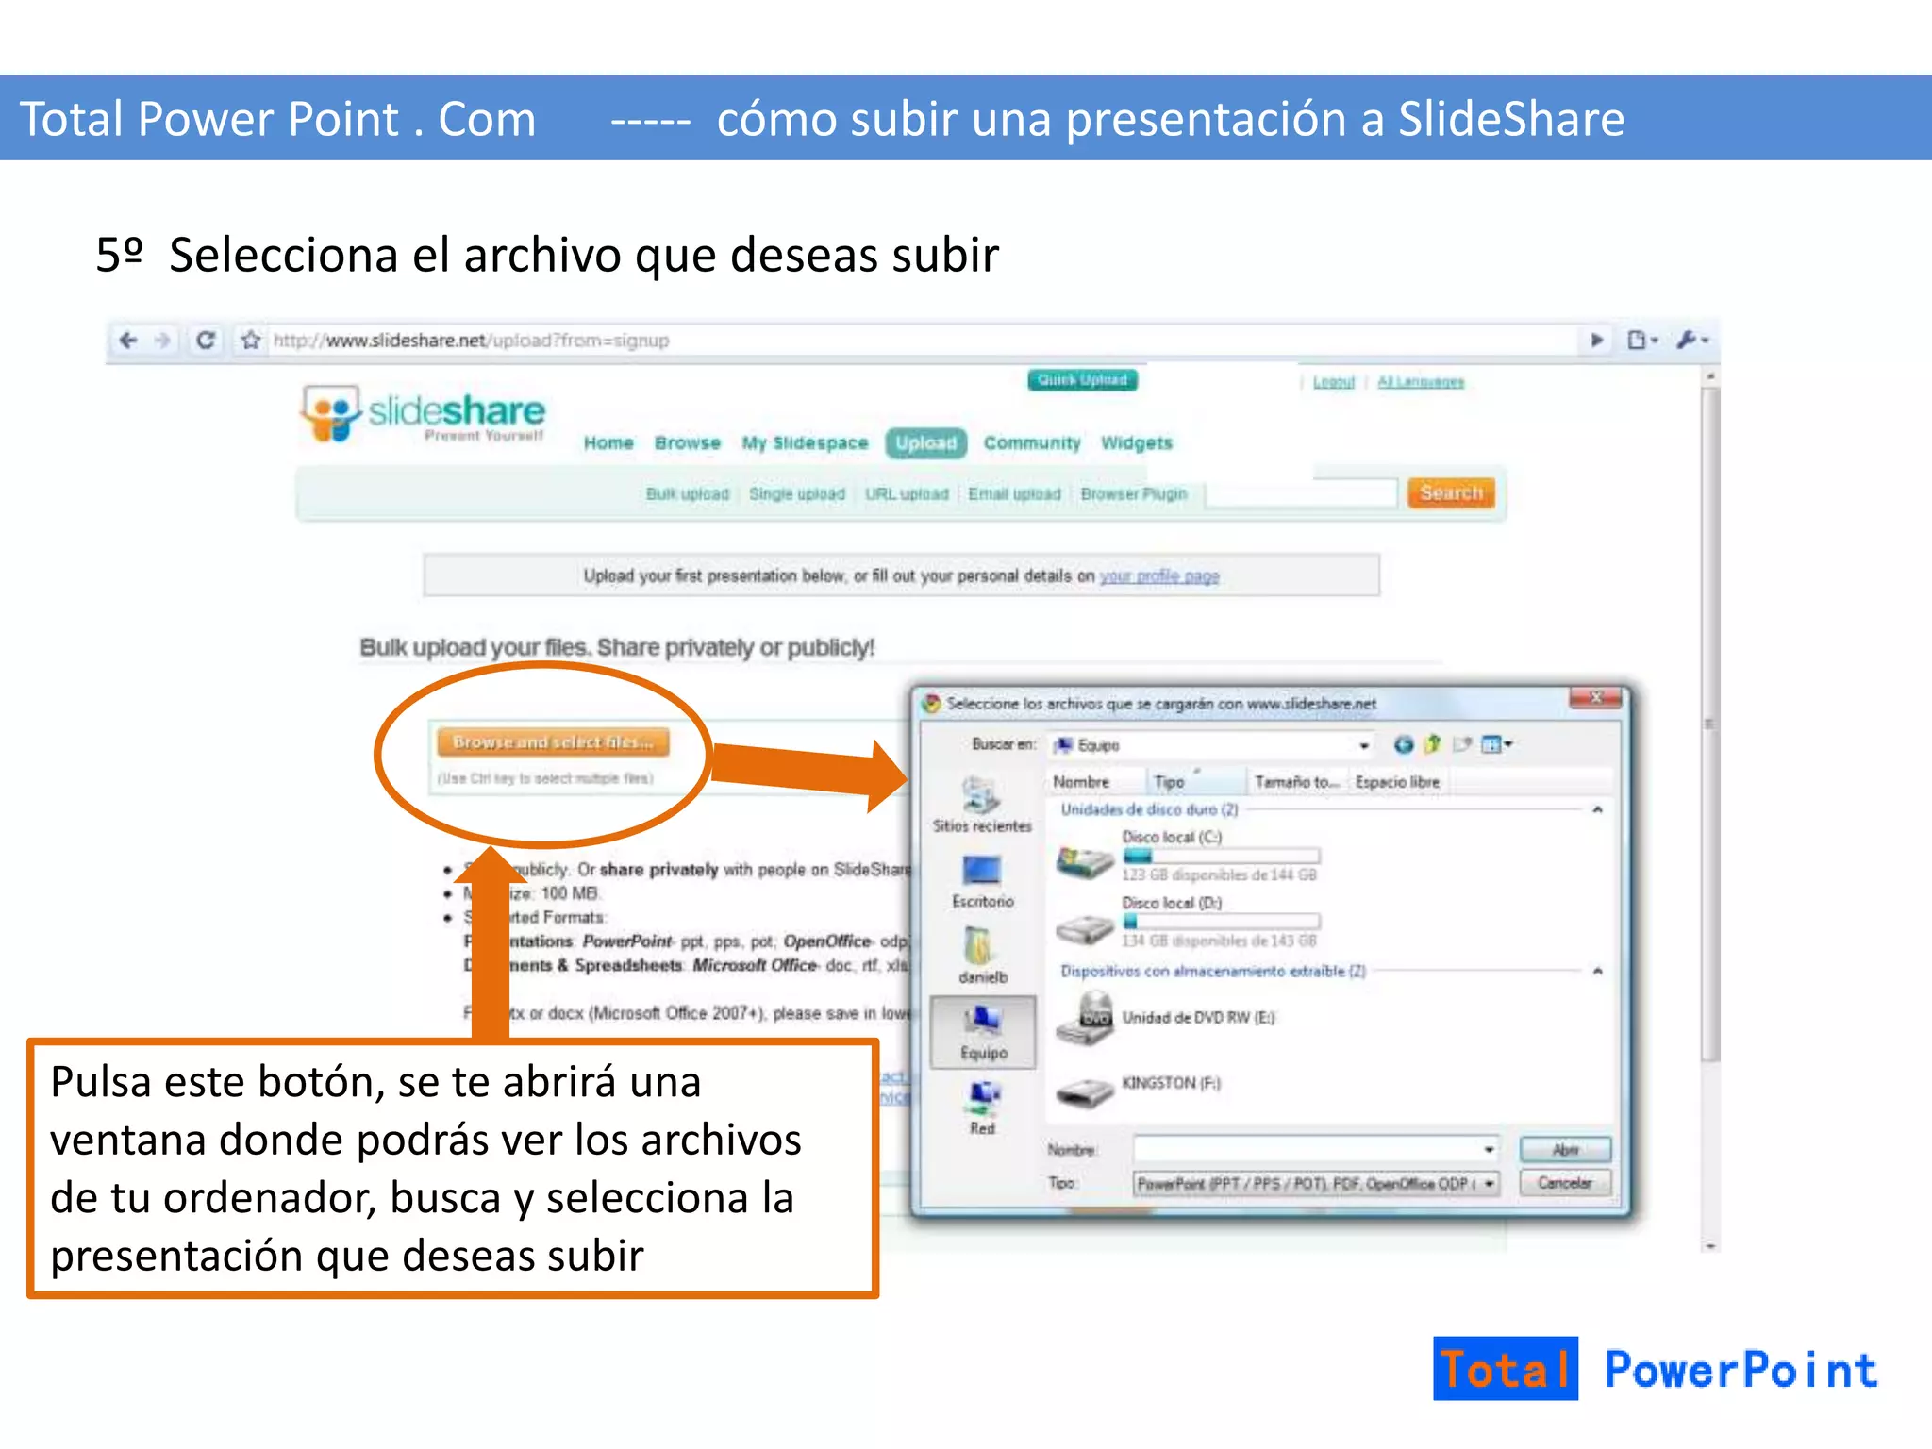Click the SlideShare search input field
This screenshot has width=1932, height=1449.
click(x=1301, y=493)
